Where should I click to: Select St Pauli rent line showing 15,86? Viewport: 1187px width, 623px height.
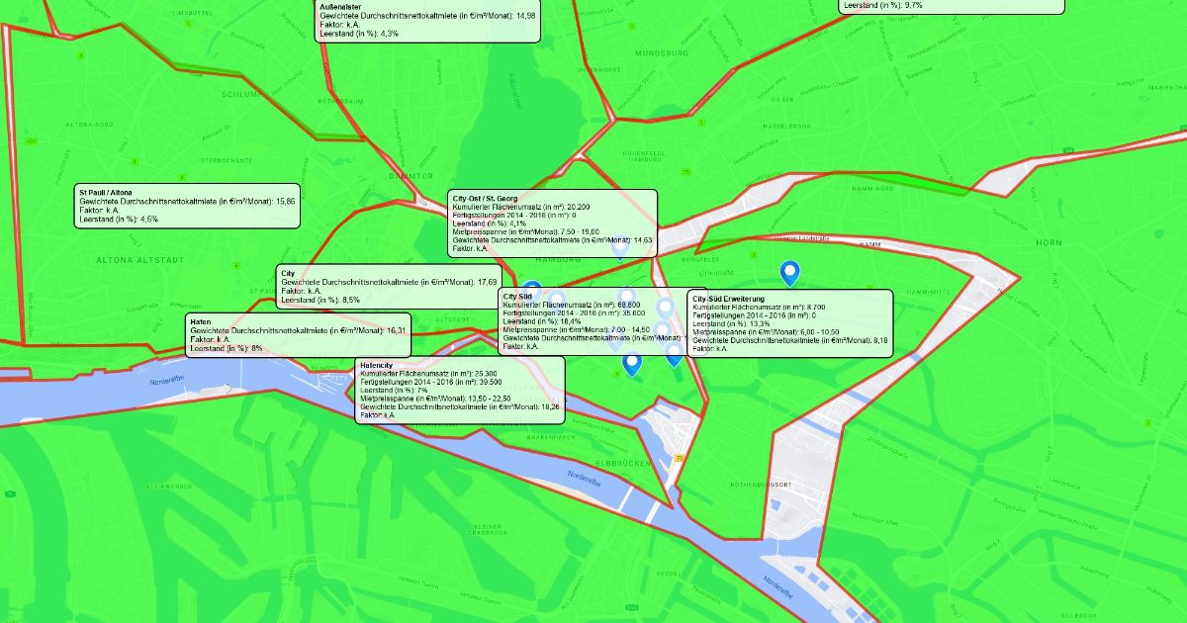coord(187,201)
